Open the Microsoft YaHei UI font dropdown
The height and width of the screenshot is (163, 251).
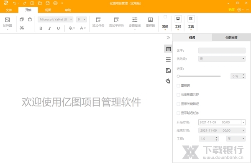pyautogui.click(x=55, y=20)
